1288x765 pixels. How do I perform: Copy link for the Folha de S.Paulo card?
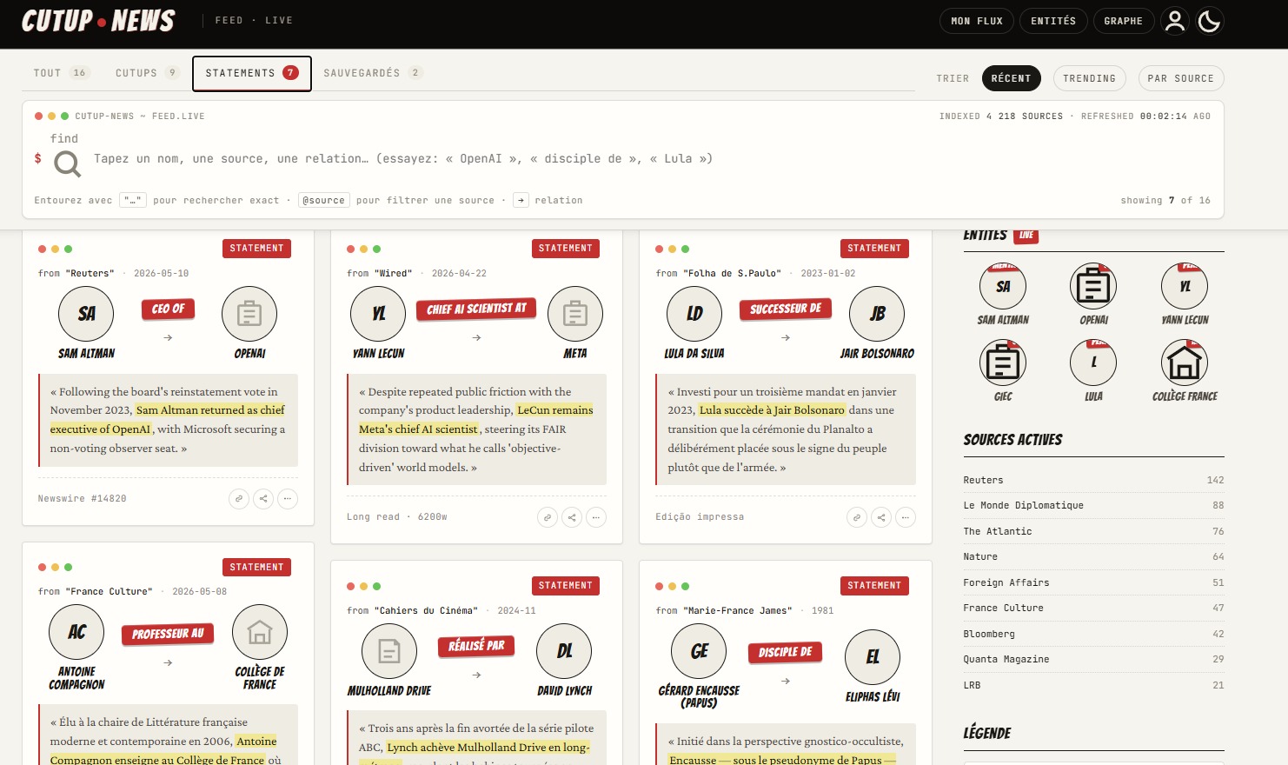(x=857, y=517)
